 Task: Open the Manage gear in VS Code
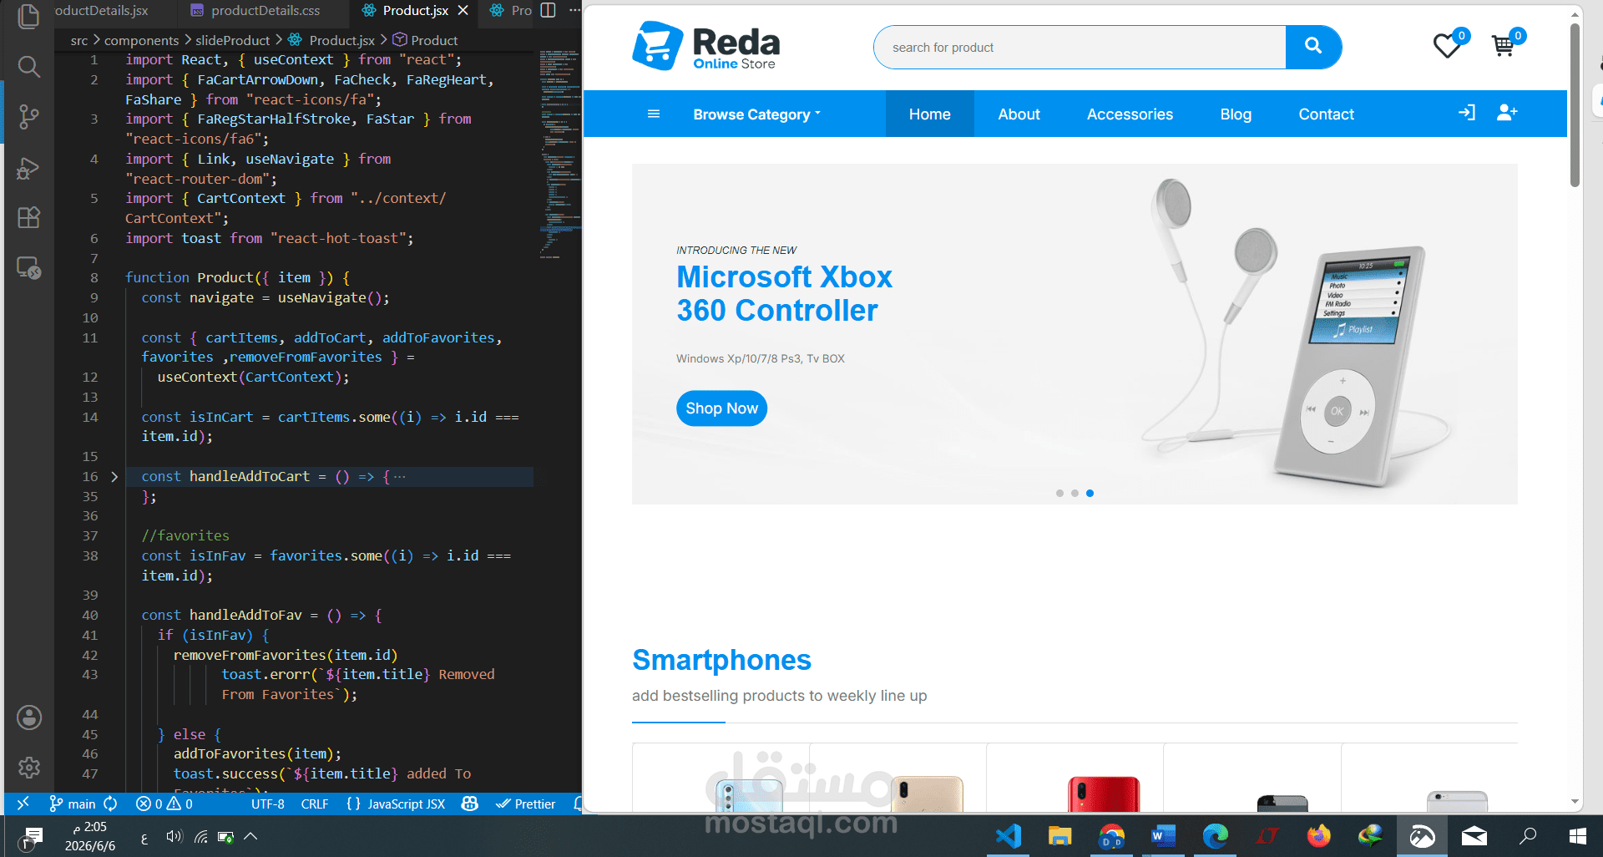click(x=28, y=767)
